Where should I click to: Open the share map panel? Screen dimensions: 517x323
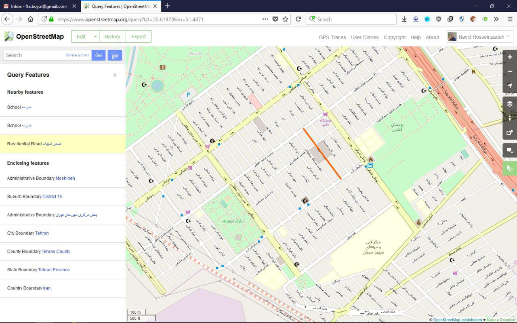click(x=510, y=132)
